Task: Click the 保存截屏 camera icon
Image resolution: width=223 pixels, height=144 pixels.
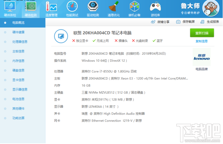Action: [178, 22]
